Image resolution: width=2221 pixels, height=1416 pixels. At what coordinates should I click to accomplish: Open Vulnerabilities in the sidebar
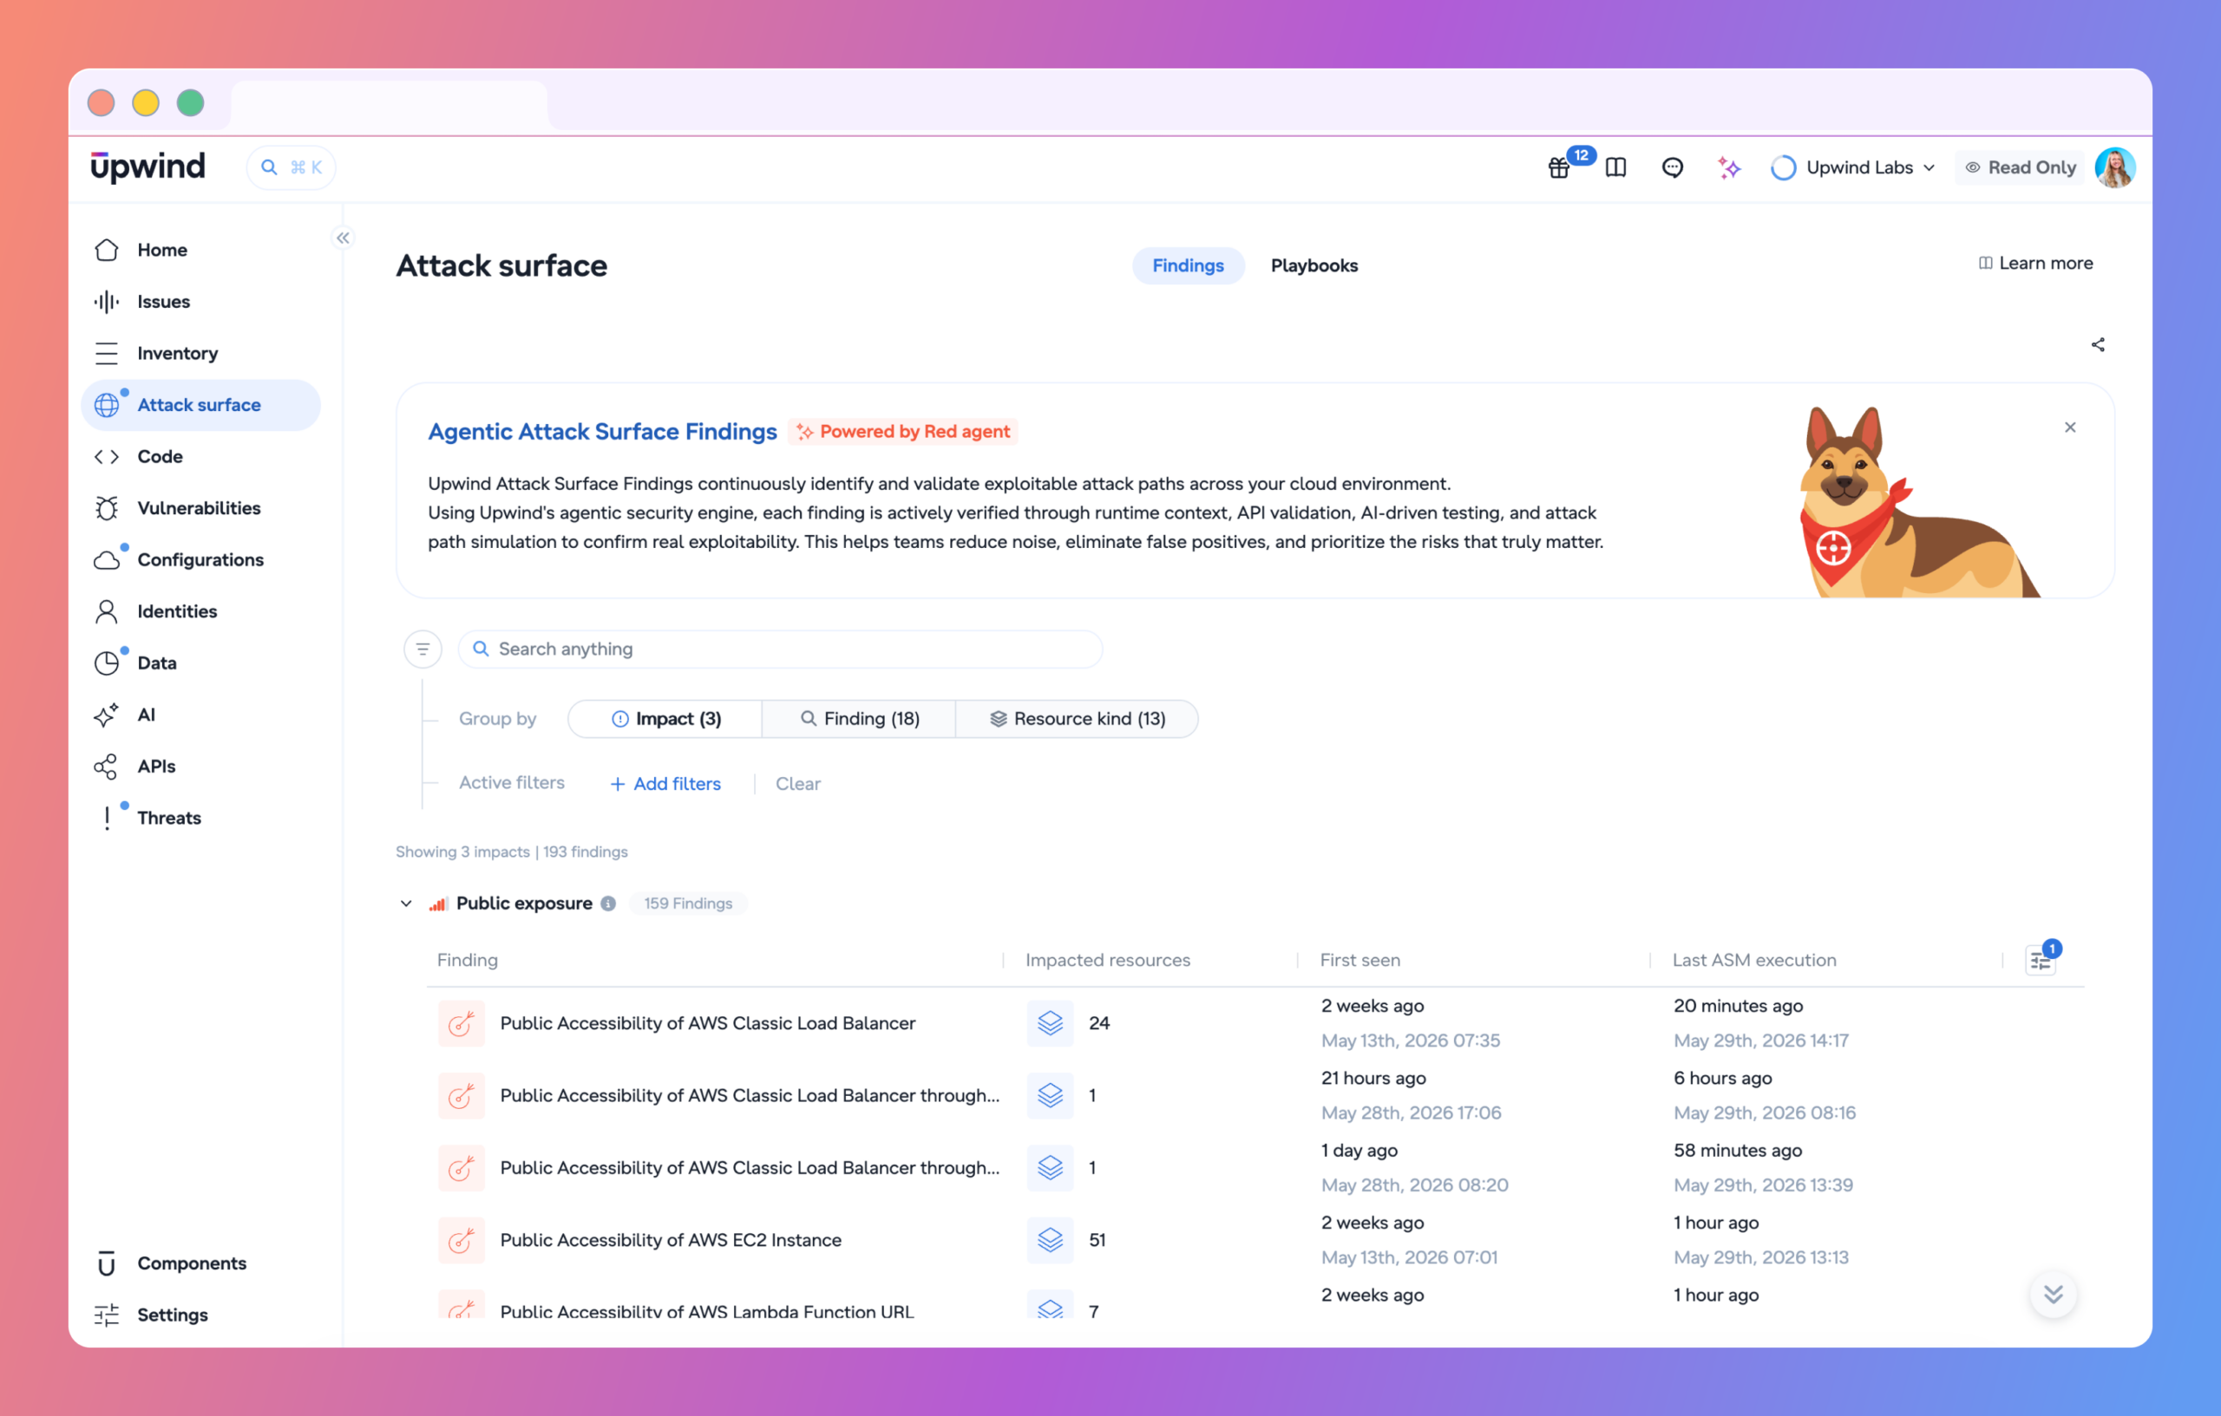point(201,508)
